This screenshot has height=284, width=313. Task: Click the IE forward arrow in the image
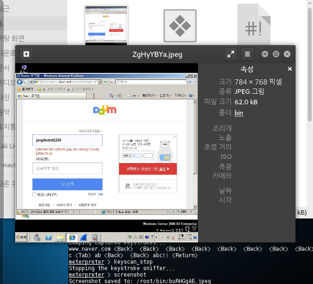26,82
